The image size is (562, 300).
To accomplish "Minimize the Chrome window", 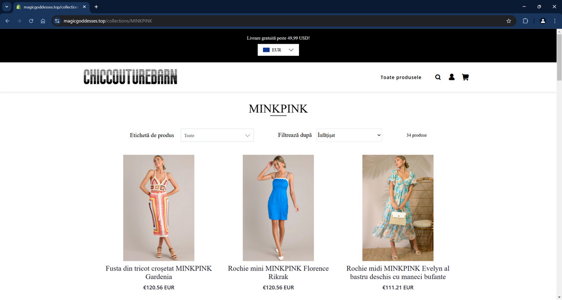I will click(x=524, y=7).
